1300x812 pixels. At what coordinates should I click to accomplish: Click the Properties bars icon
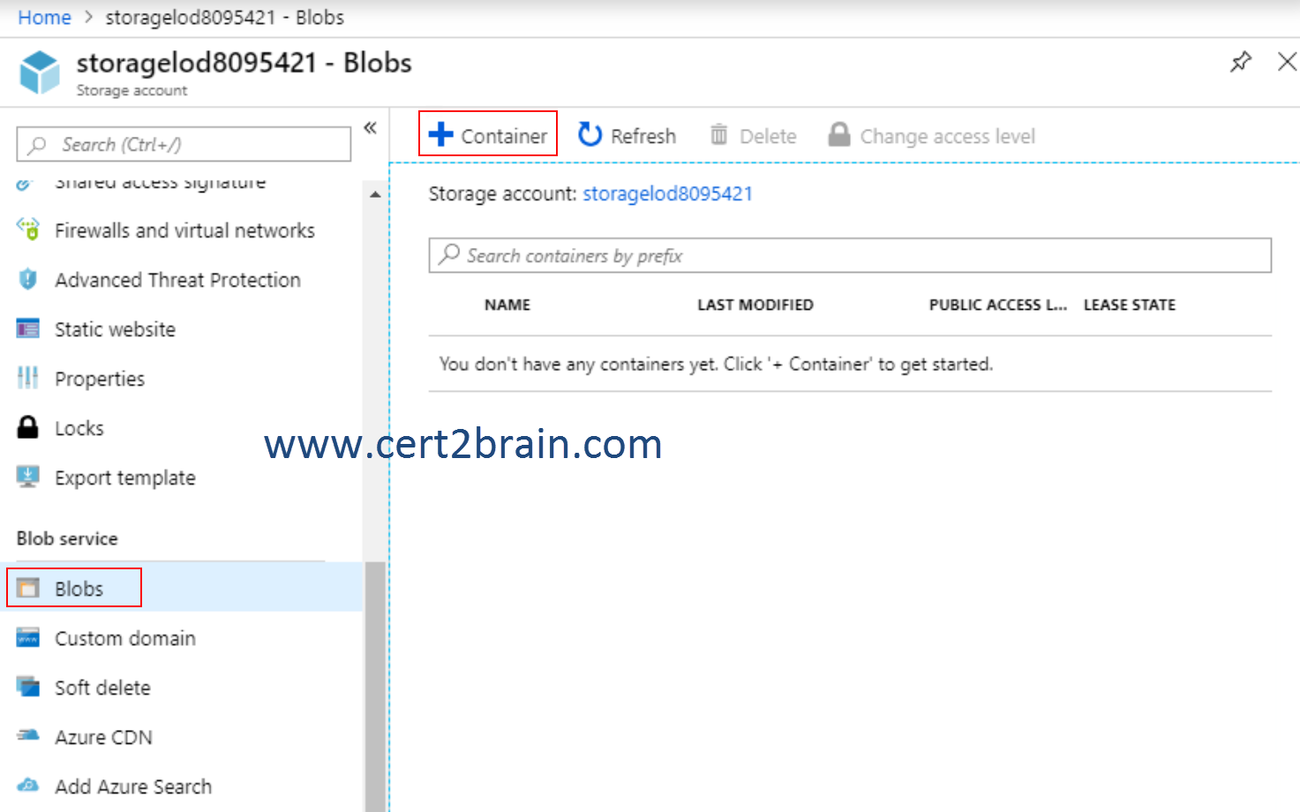tap(28, 378)
